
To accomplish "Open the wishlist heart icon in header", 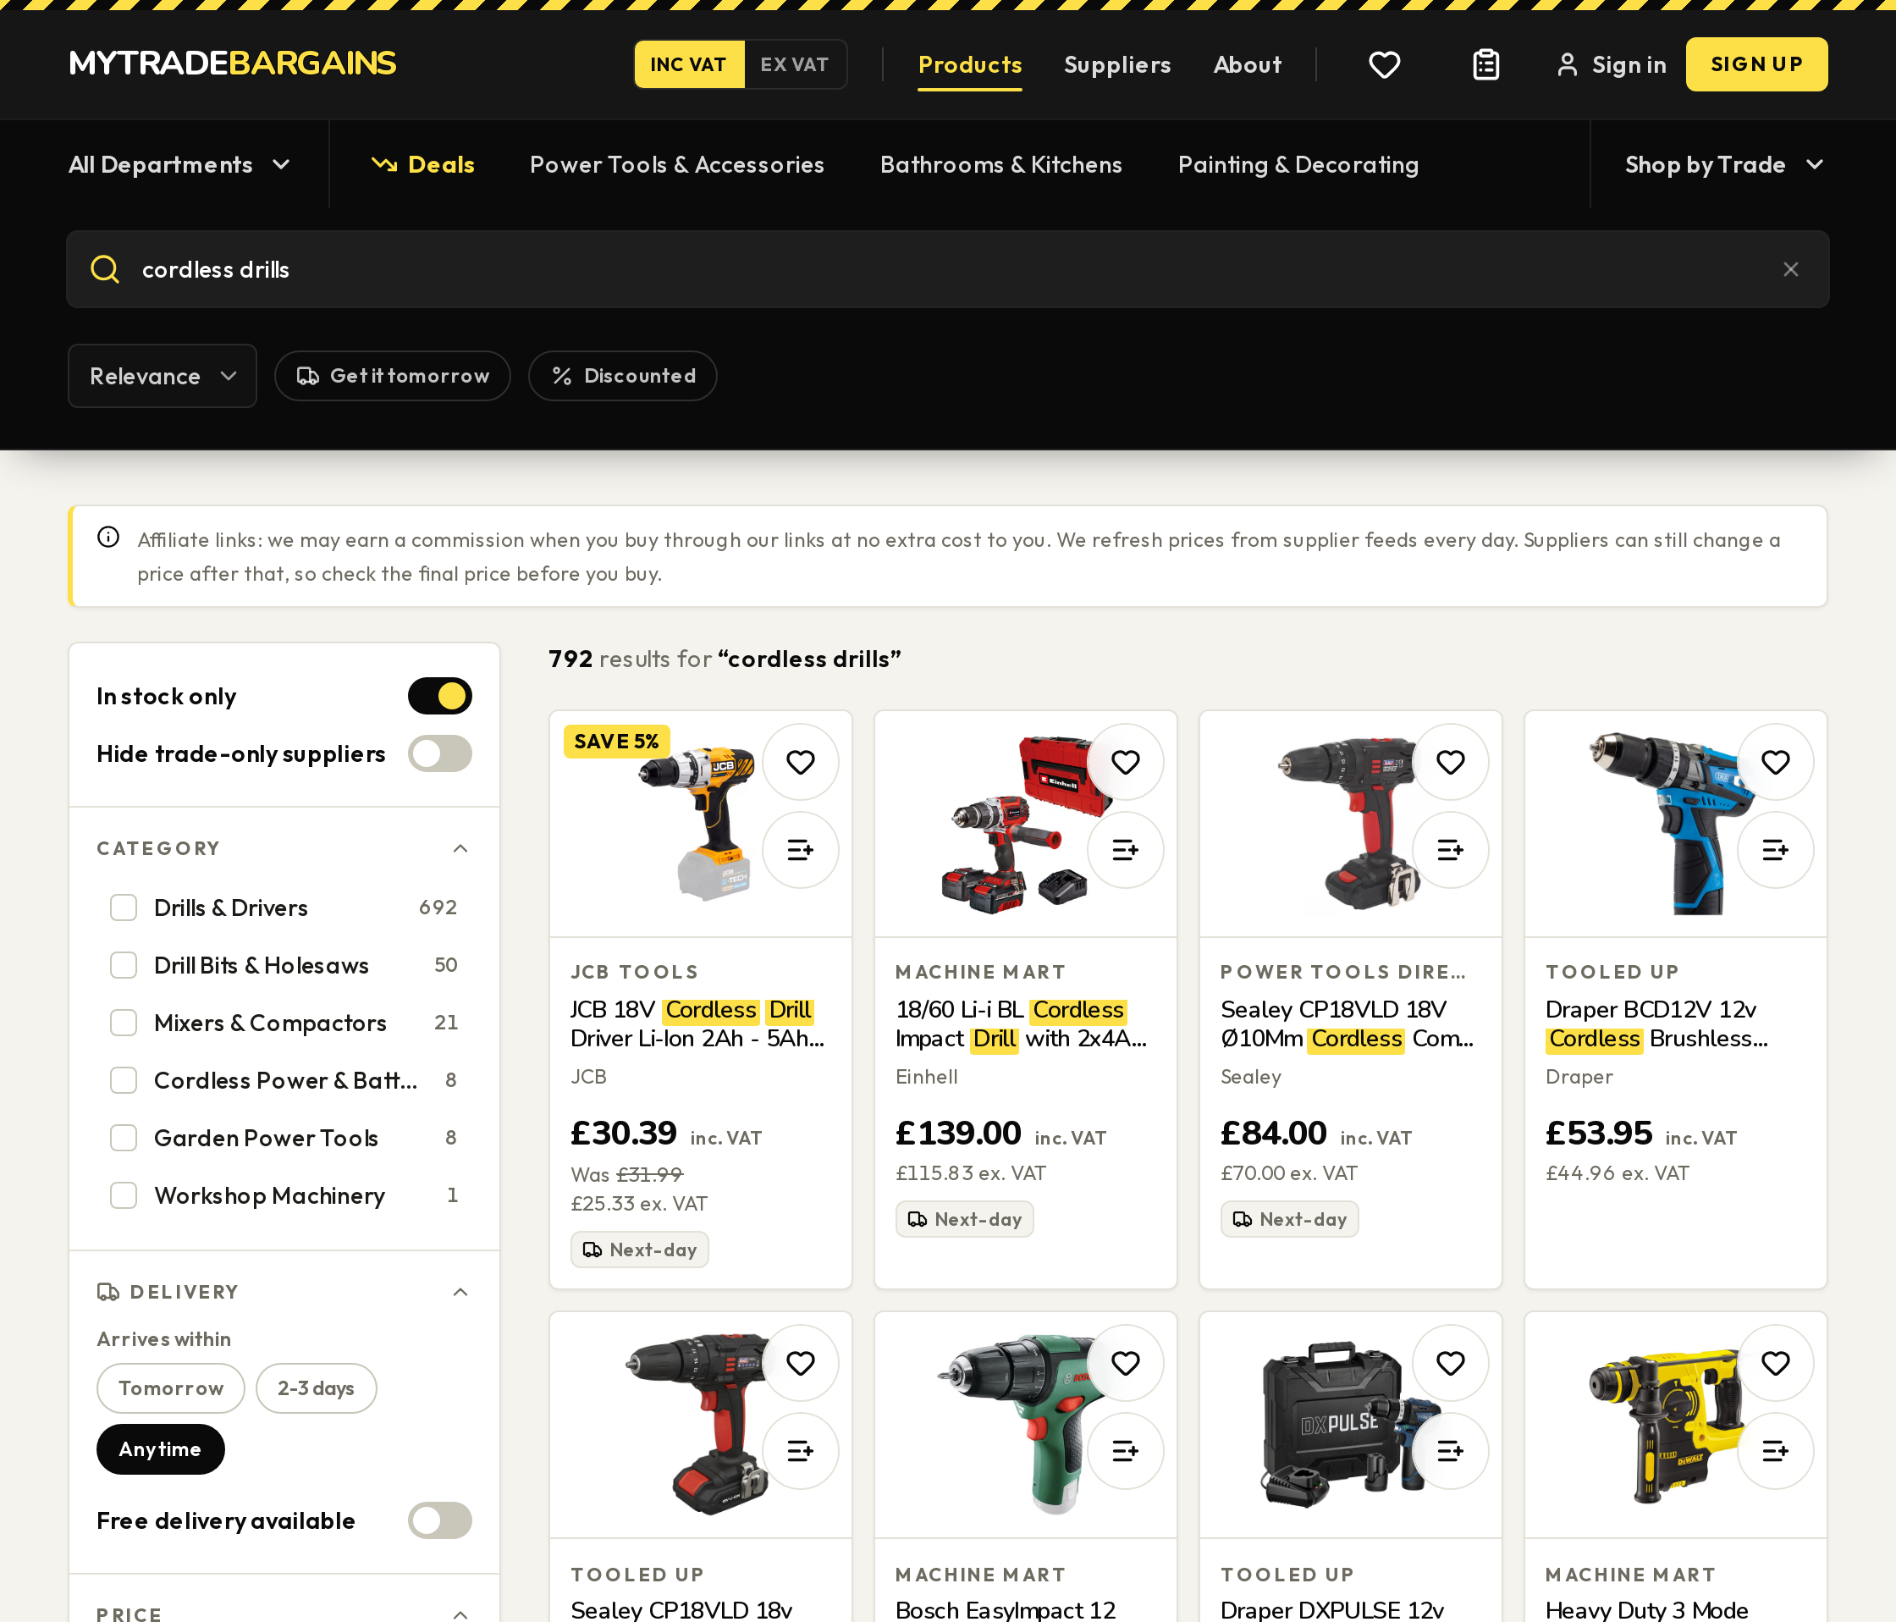I will (1384, 65).
